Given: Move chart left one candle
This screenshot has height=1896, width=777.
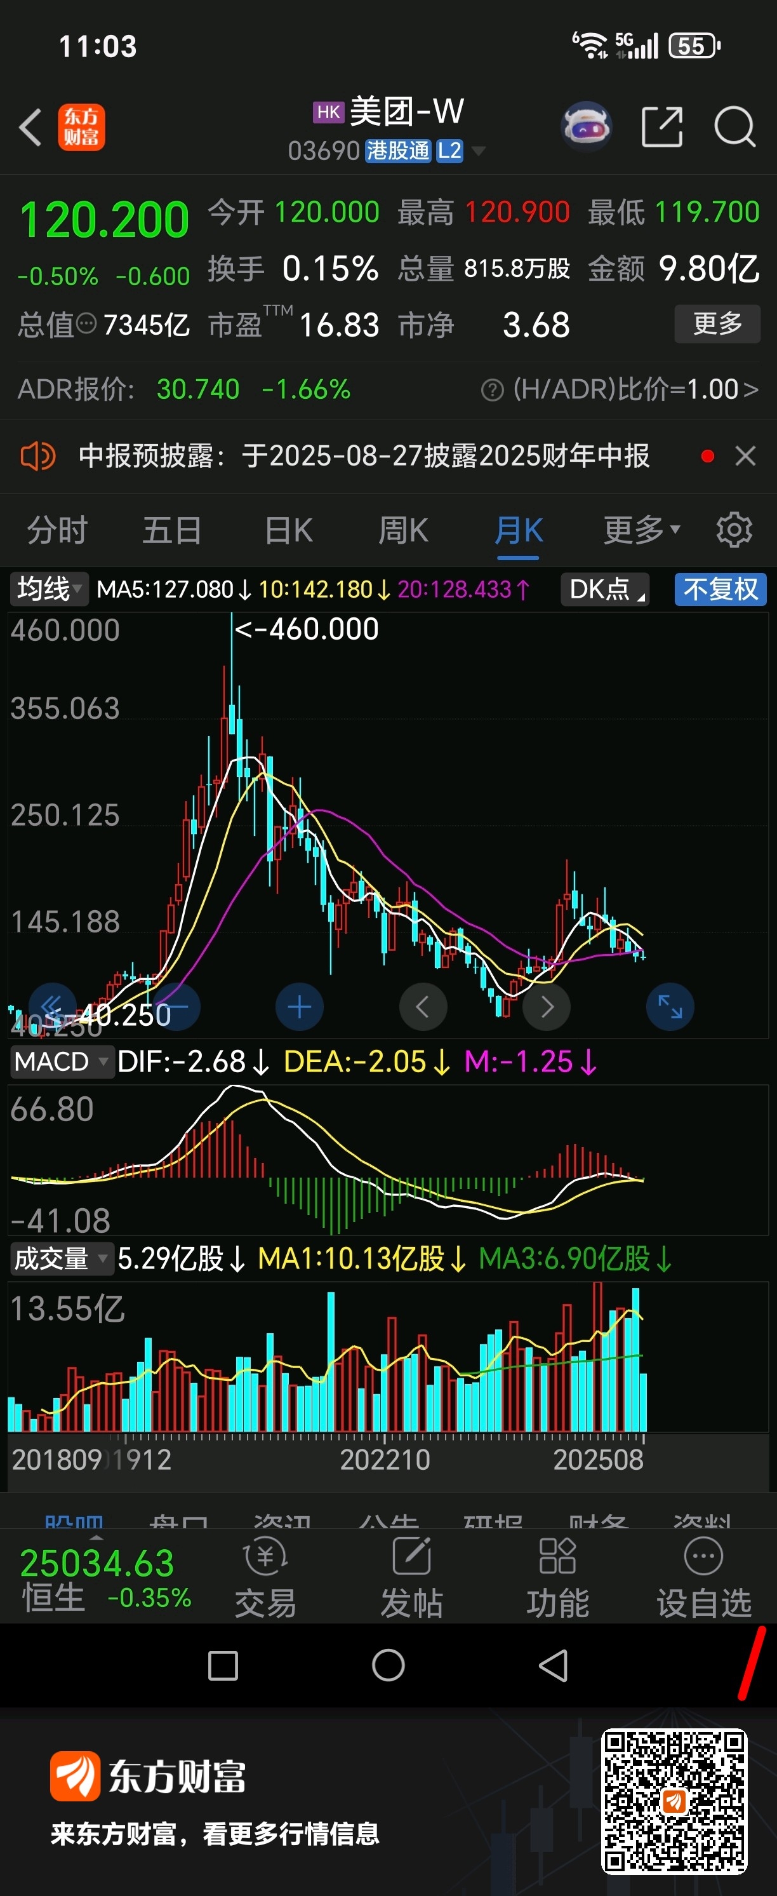Looking at the screenshot, I should tap(423, 1006).
